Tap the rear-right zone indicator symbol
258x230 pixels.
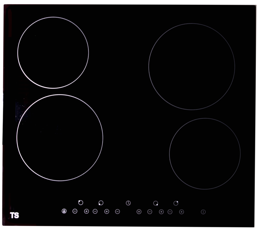pyautogui.click(x=176, y=203)
